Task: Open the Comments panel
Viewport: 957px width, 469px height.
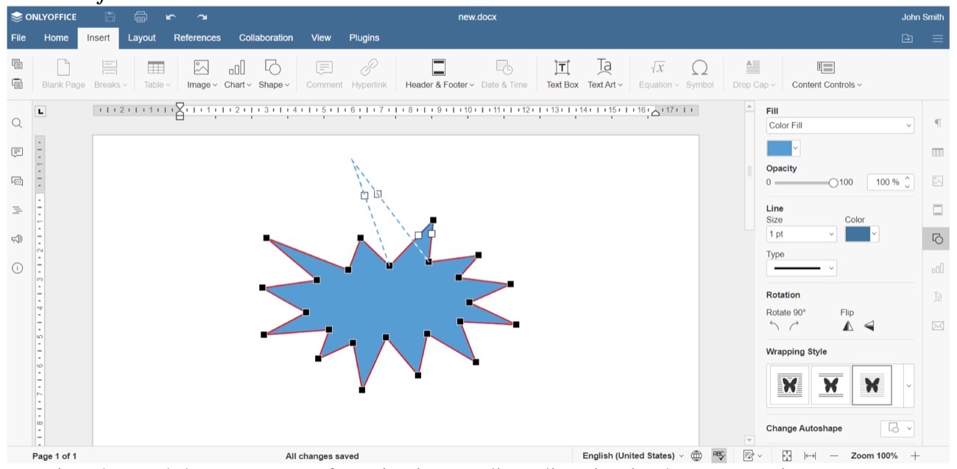Action: point(16,152)
